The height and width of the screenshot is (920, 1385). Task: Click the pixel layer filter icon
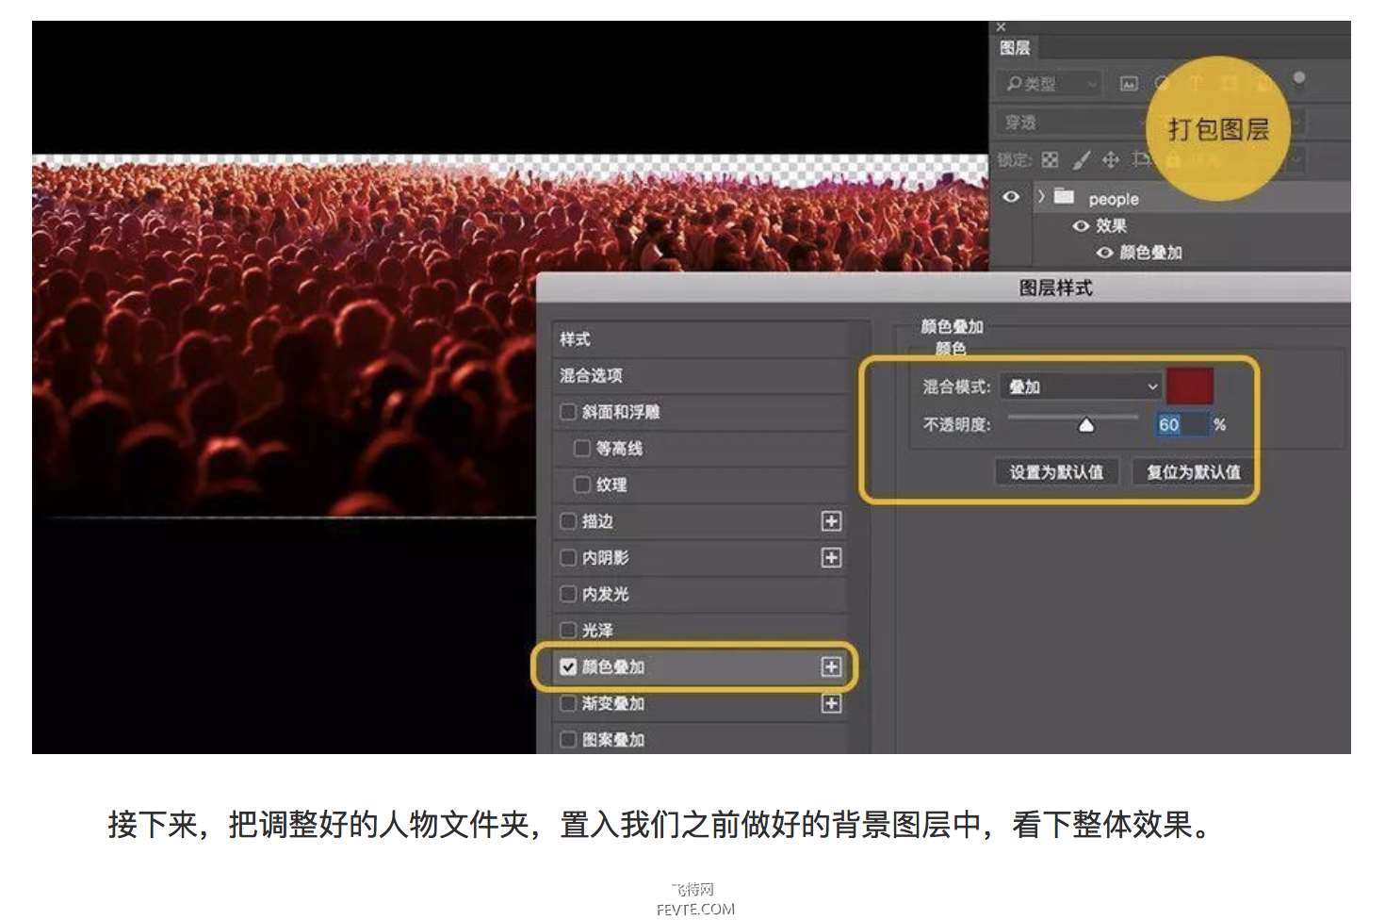point(1129,84)
